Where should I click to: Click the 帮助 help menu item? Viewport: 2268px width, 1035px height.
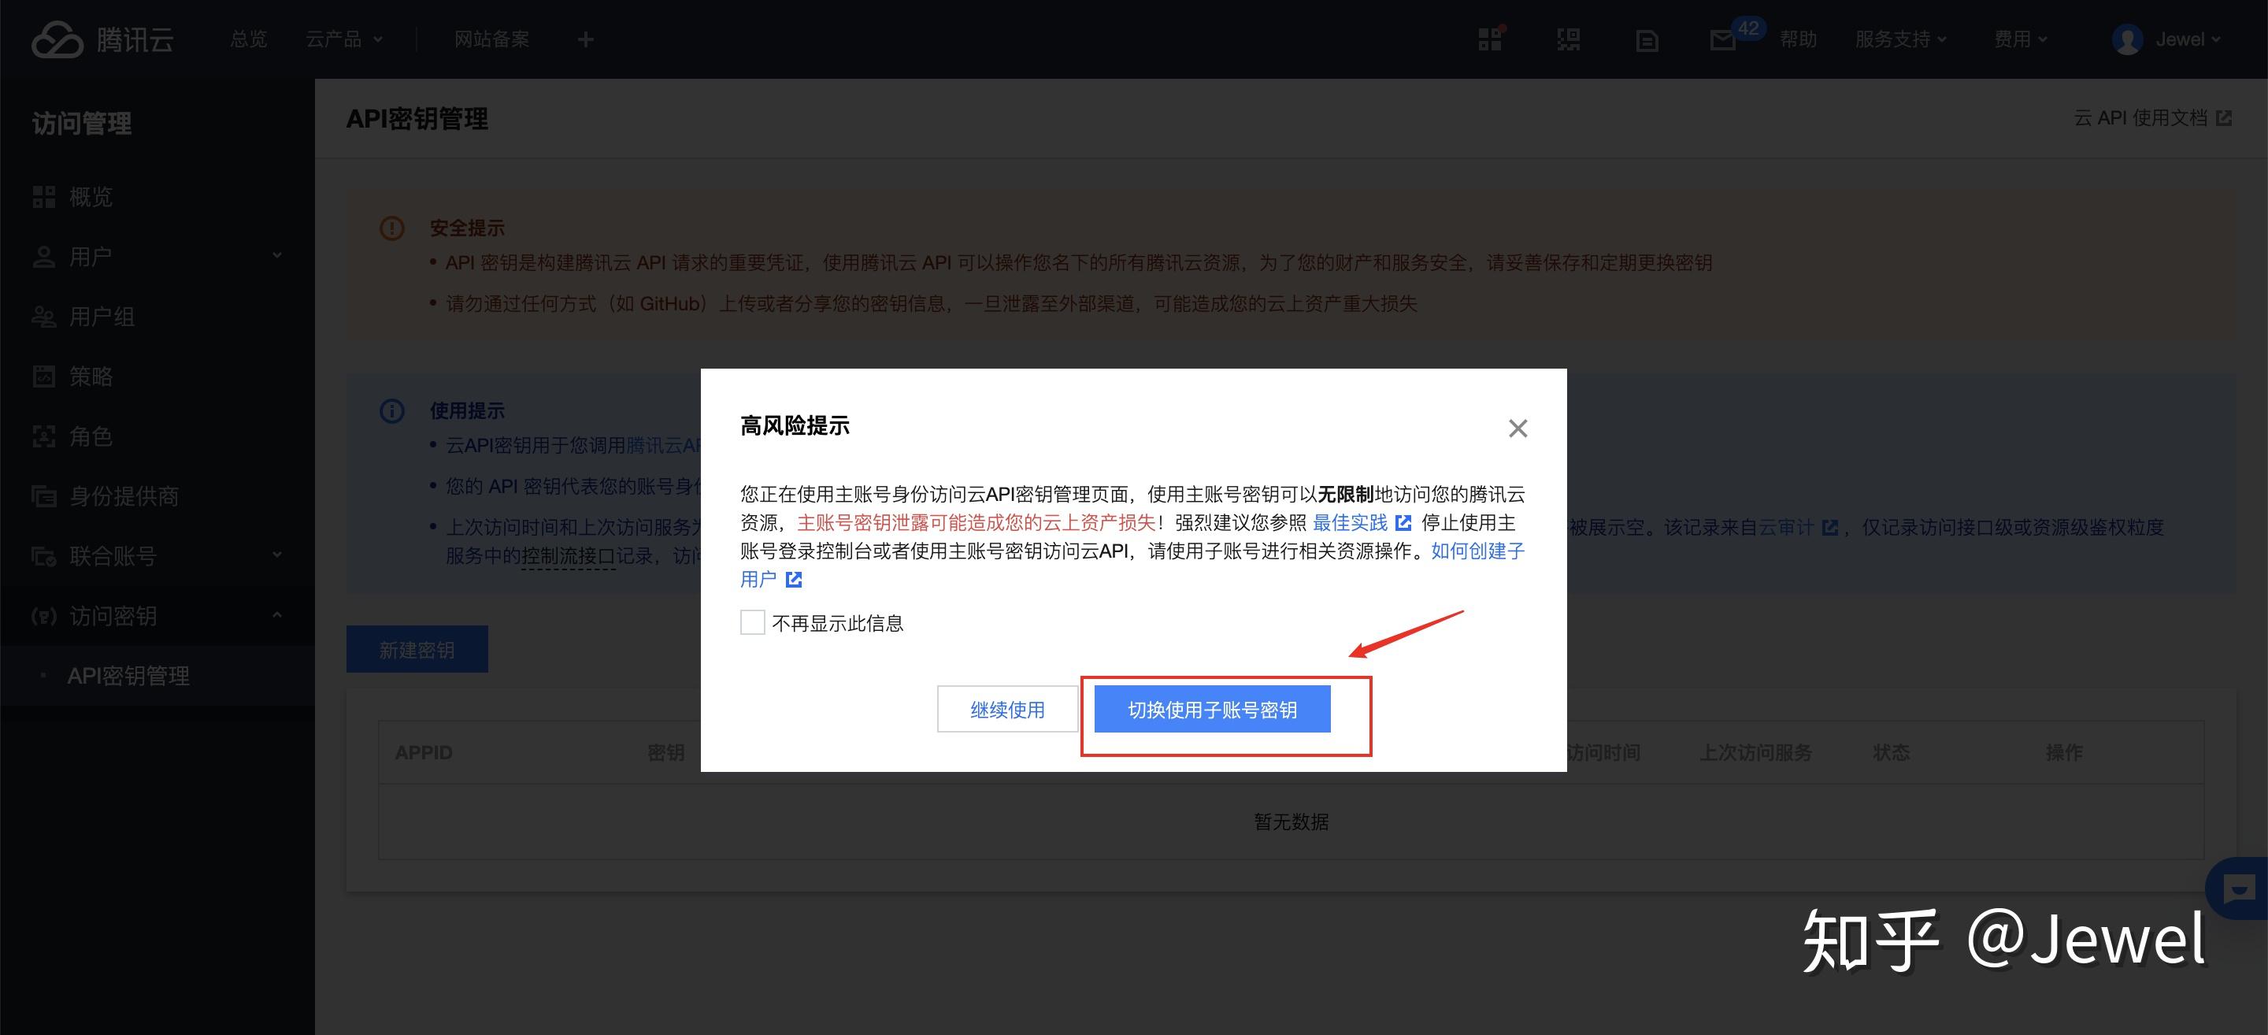point(1798,39)
